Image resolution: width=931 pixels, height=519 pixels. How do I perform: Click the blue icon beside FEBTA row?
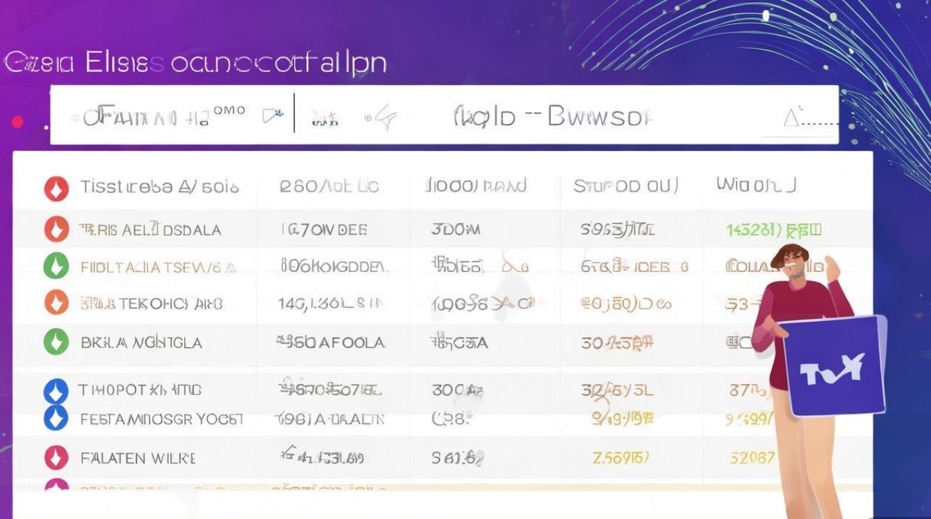pos(56,418)
